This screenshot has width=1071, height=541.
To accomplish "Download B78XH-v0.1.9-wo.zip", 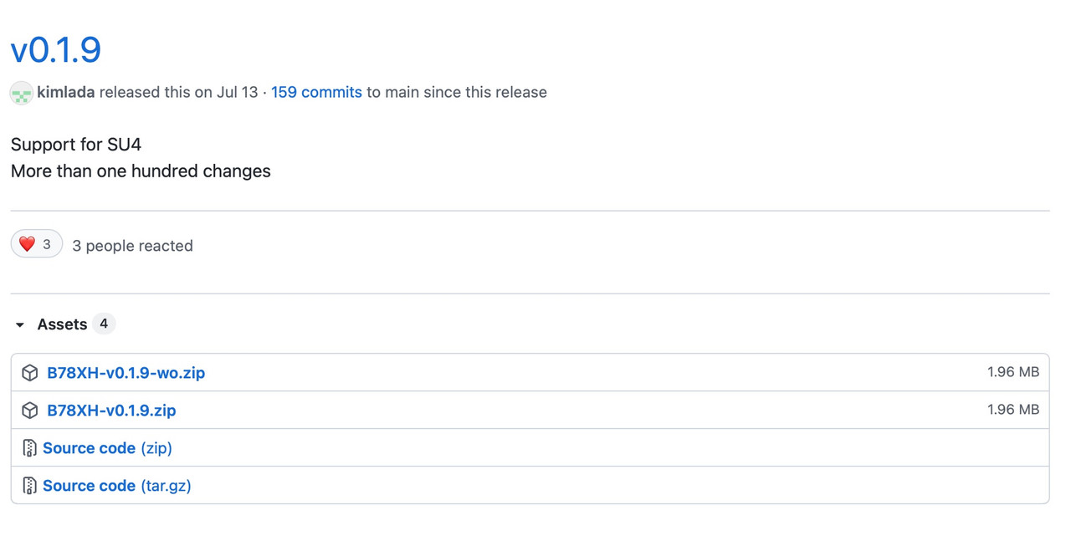I will click(x=126, y=373).
